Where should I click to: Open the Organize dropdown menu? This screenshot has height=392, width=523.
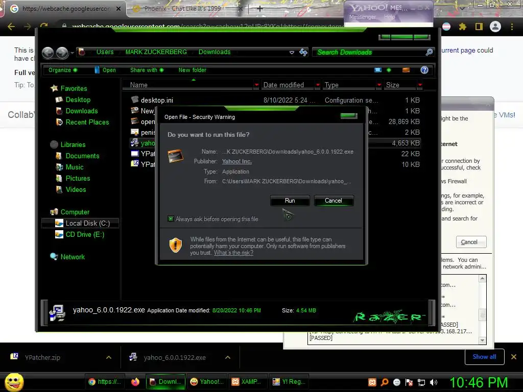63,70
